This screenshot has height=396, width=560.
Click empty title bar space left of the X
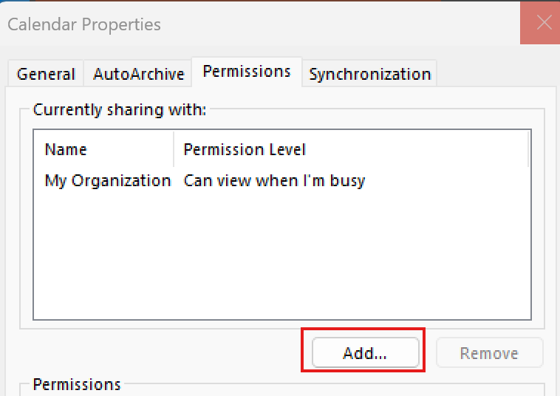point(339,24)
